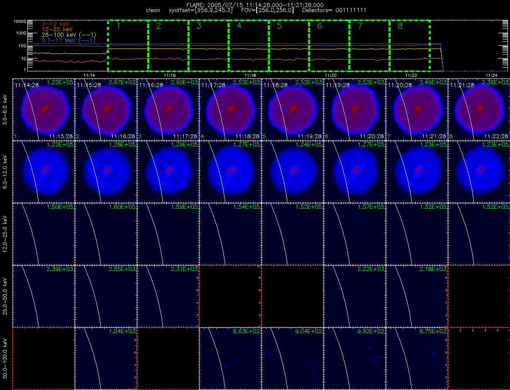This screenshot has width=510, height=390.
Task: Open the 50.0-100.0 keV image with peak 9.04E+02
Action: [292, 358]
